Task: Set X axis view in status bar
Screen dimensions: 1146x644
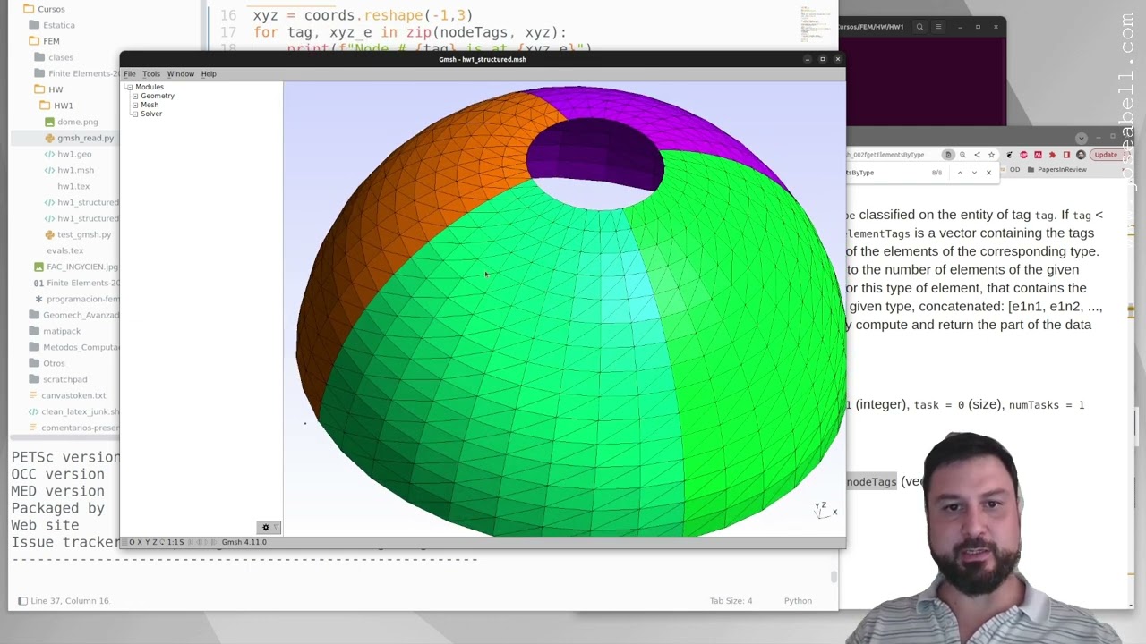Action: click(140, 542)
